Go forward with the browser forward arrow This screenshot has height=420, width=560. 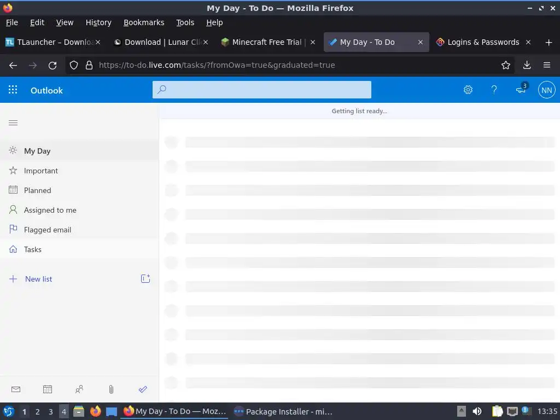point(33,65)
